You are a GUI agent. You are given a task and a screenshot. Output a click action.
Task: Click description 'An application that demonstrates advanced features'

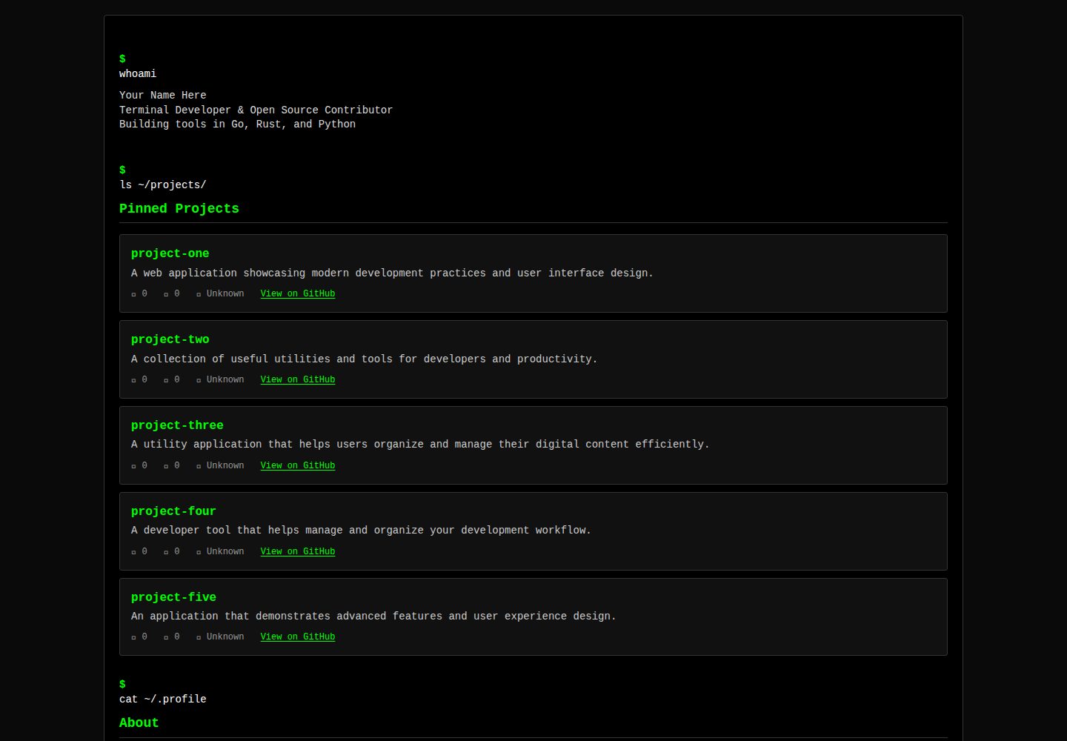[373, 617]
